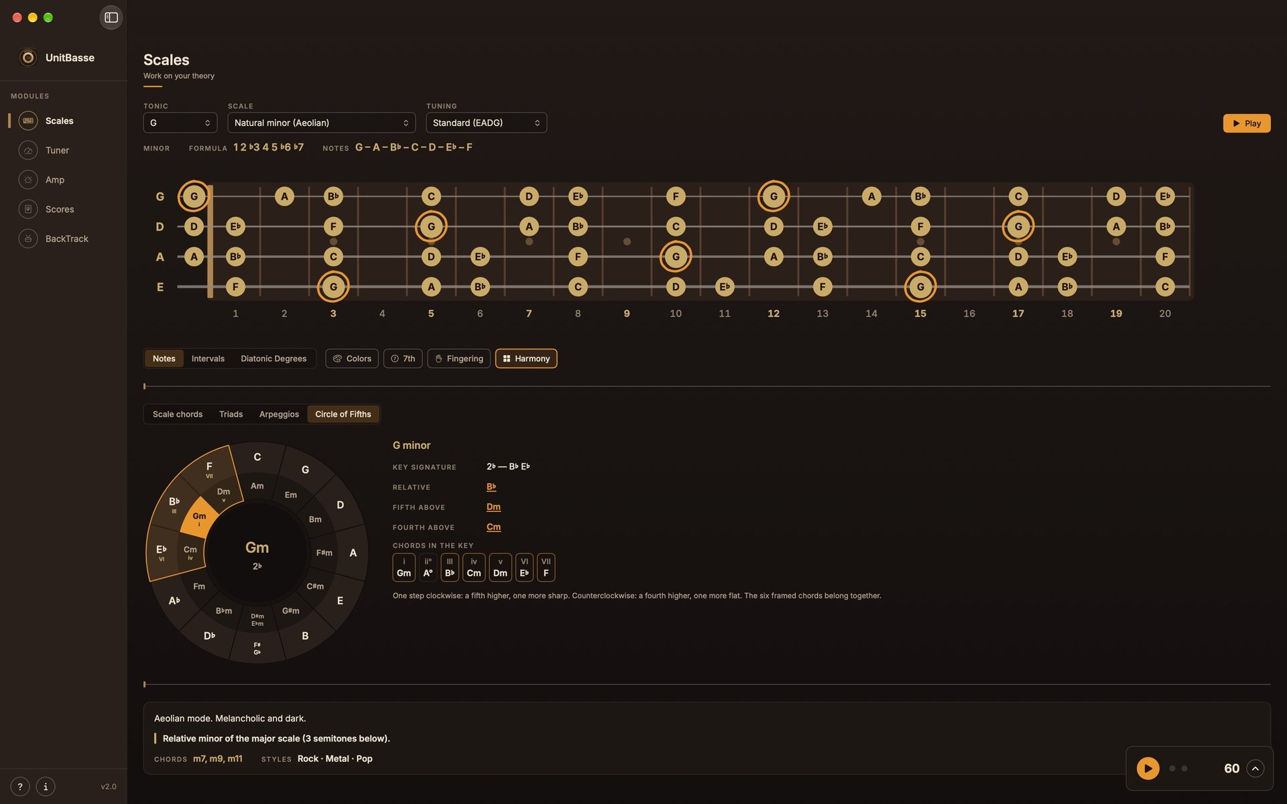The width and height of the screenshot is (1287, 804).
Task: Click the UnitBasse logo icon
Action: (x=28, y=58)
